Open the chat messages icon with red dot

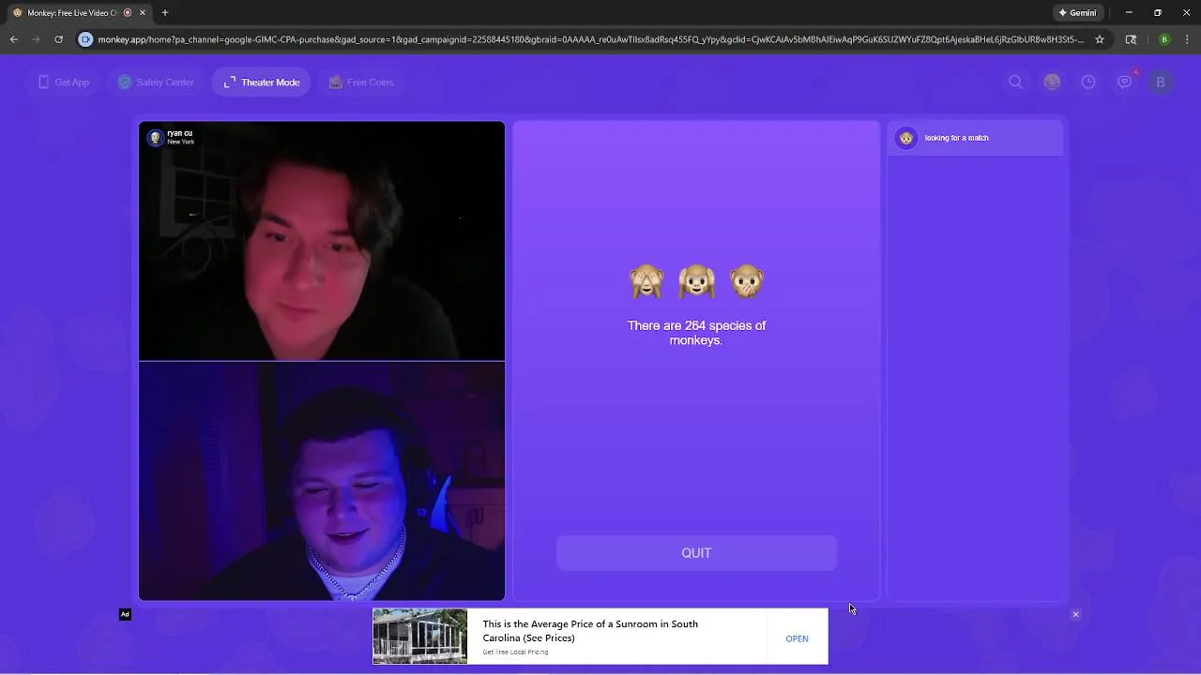click(x=1125, y=82)
